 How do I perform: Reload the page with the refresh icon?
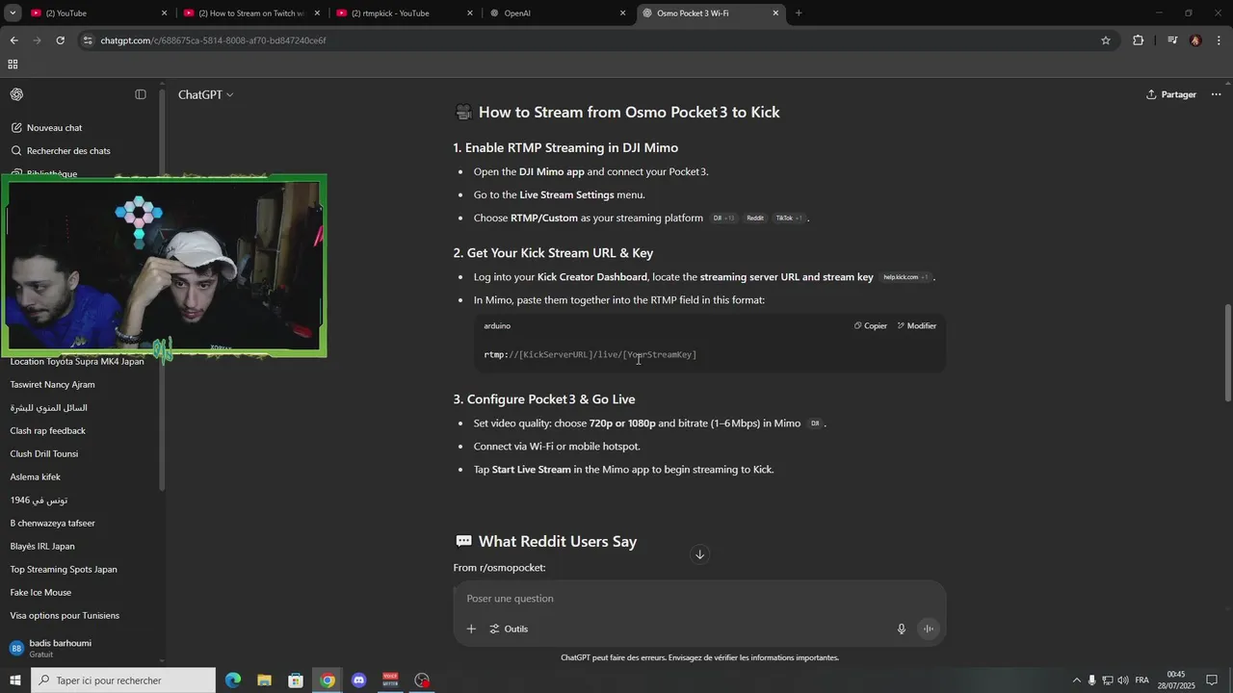tap(60, 40)
